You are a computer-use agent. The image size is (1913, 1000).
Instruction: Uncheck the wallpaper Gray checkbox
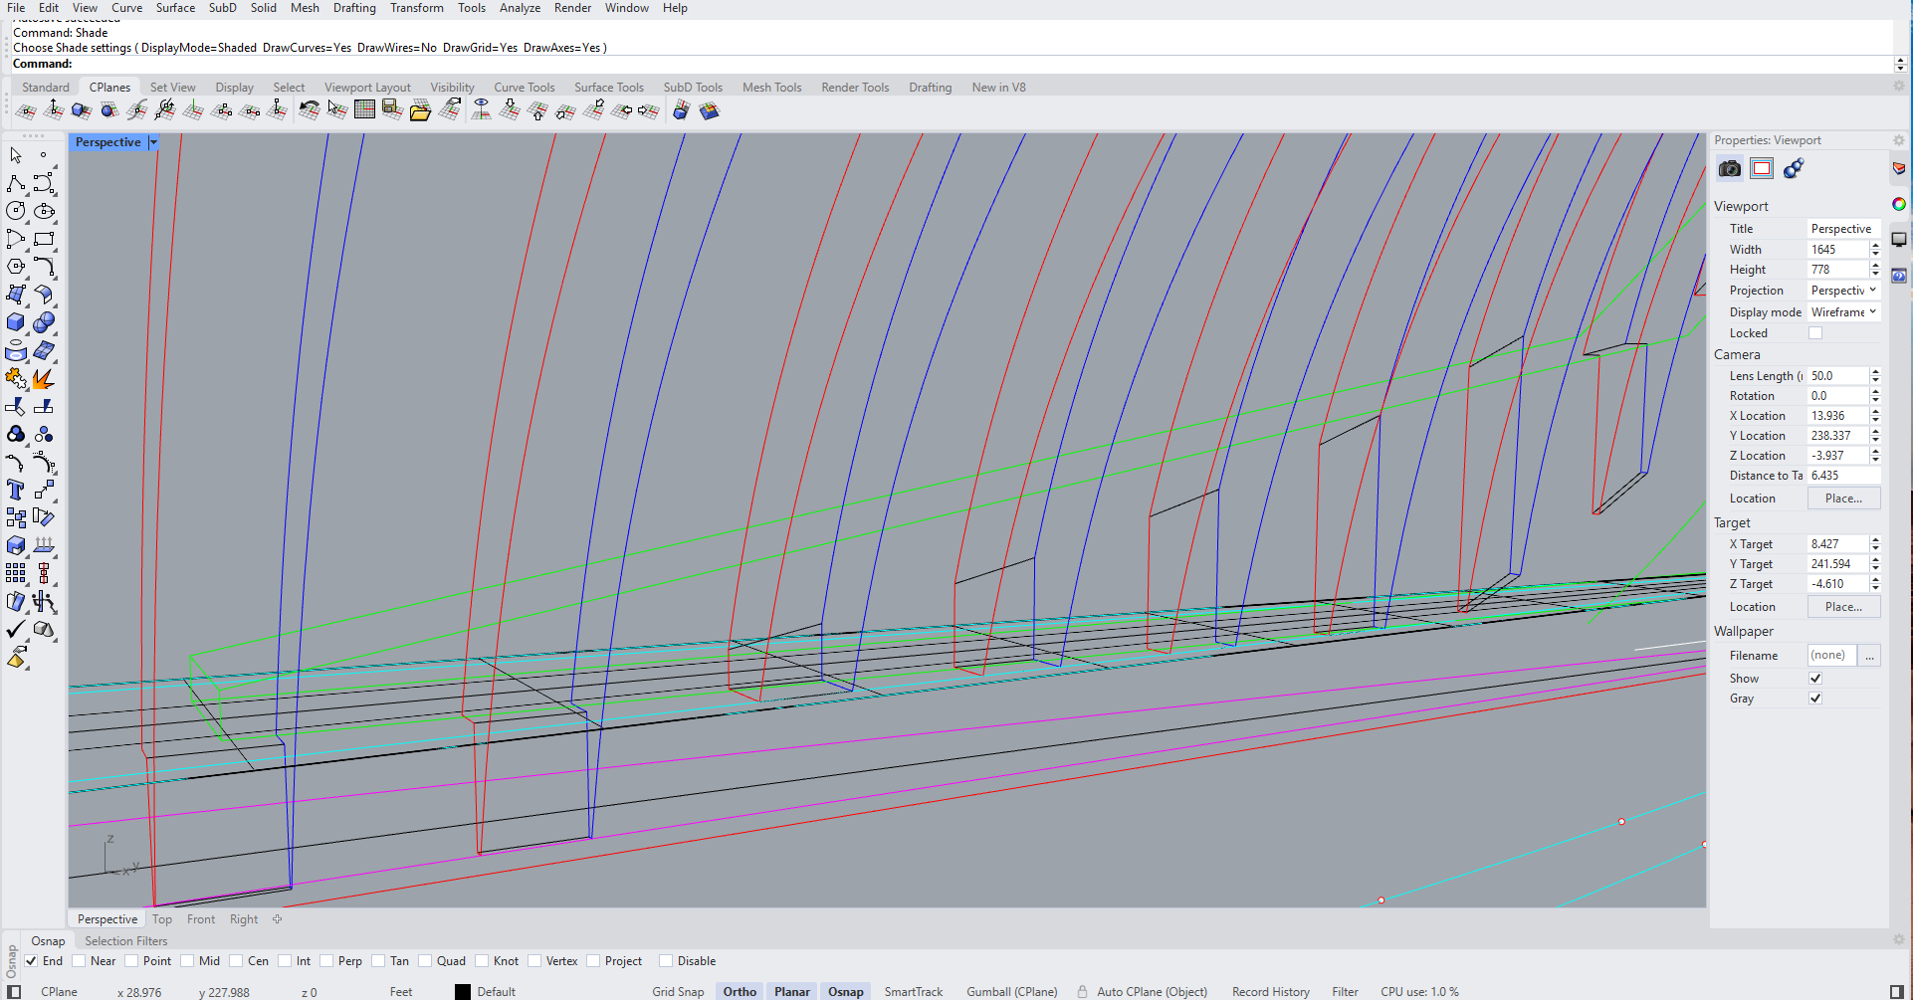(x=1815, y=699)
